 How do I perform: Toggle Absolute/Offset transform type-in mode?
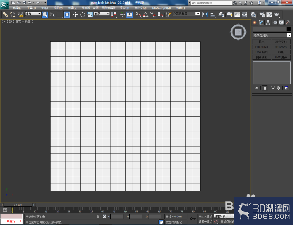(x=104, y=217)
